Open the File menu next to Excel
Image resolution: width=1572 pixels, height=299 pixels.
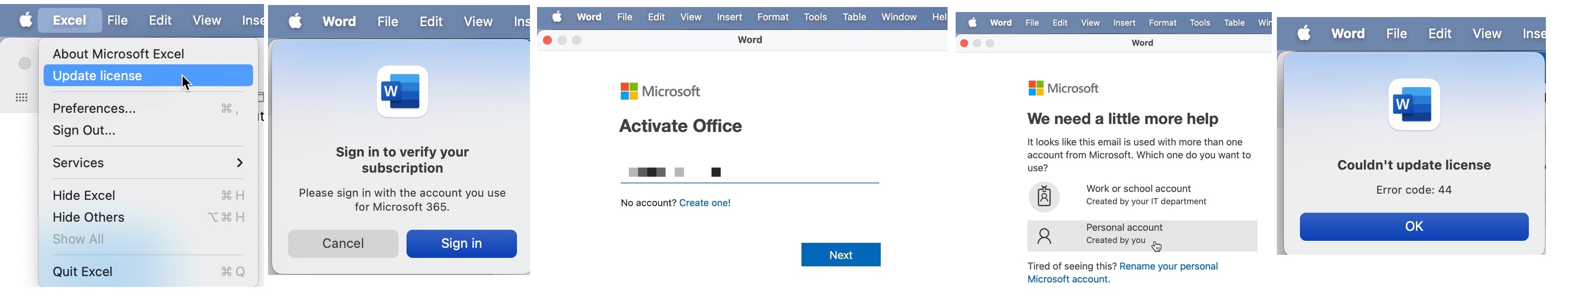[117, 20]
